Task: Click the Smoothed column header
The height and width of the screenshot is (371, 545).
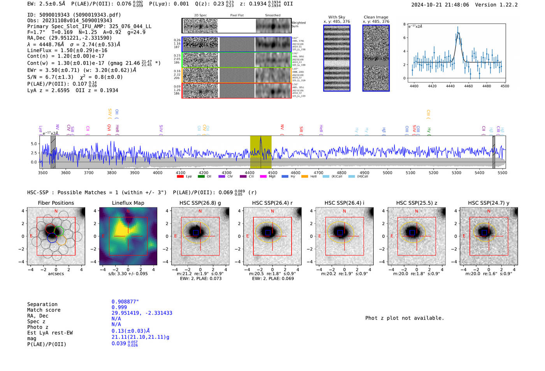Action: tap(273, 16)
